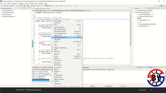The width and height of the screenshot is (166, 93).
Task: Toggle Hide Local Types in Outline toolbar
Action: pos(157,8)
